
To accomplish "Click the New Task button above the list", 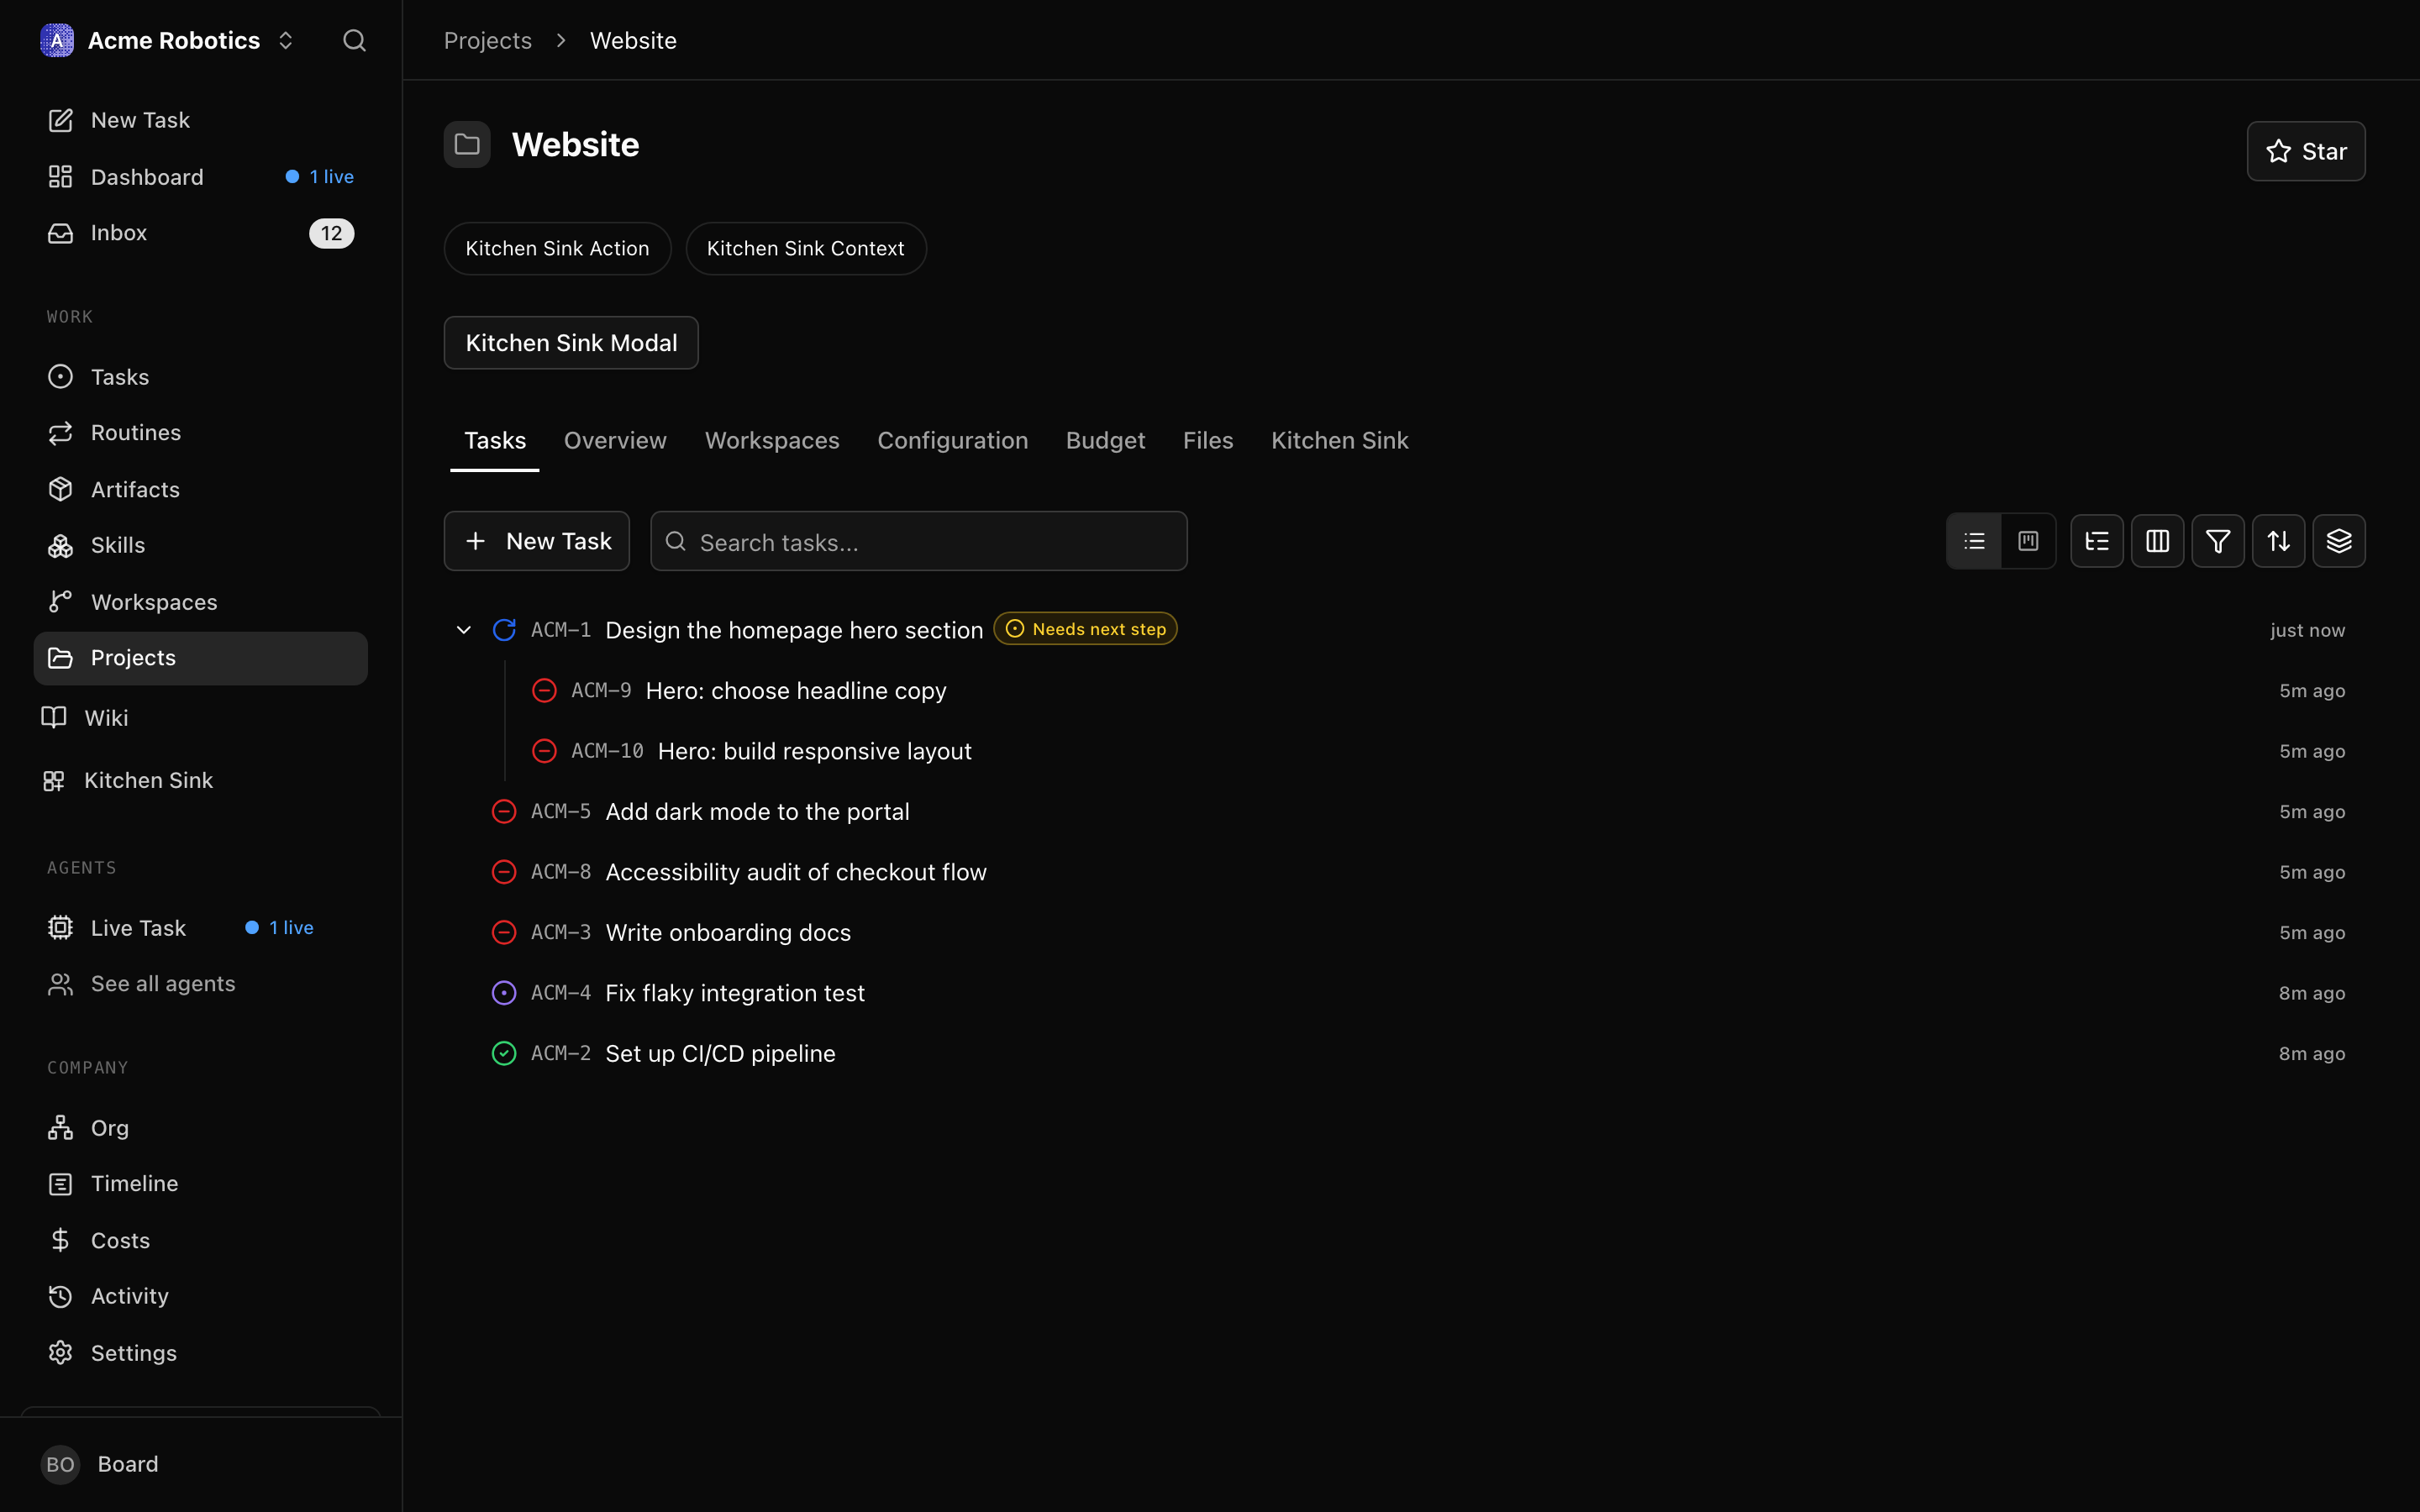I will [x=536, y=541].
